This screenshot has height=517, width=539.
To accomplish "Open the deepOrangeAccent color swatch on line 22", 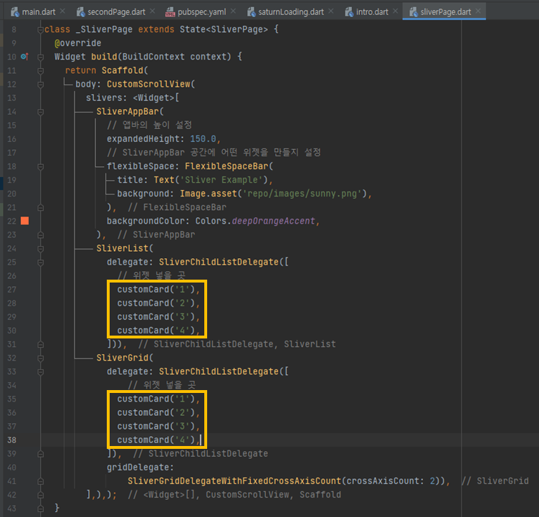I will pyautogui.click(x=25, y=221).
